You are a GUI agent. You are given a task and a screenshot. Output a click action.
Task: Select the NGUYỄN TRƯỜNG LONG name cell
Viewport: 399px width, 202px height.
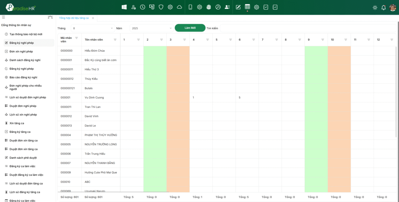click(x=101, y=144)
